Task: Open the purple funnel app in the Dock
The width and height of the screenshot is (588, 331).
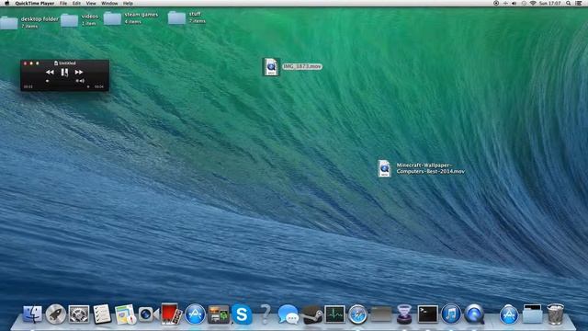Action: coord(404,314)
